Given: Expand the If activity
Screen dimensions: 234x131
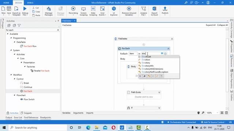Looking at the screenshot, I should pyautogui.click(x=159, y=108).
